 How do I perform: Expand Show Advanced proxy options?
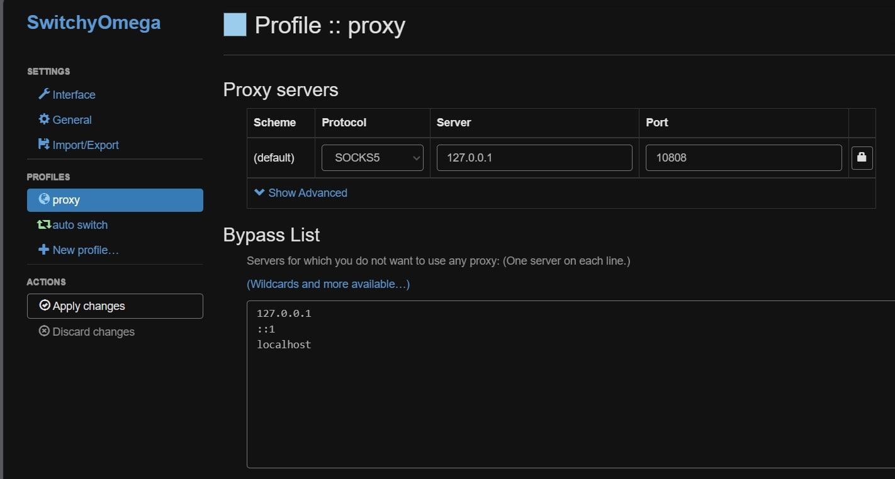click(301, 193)
